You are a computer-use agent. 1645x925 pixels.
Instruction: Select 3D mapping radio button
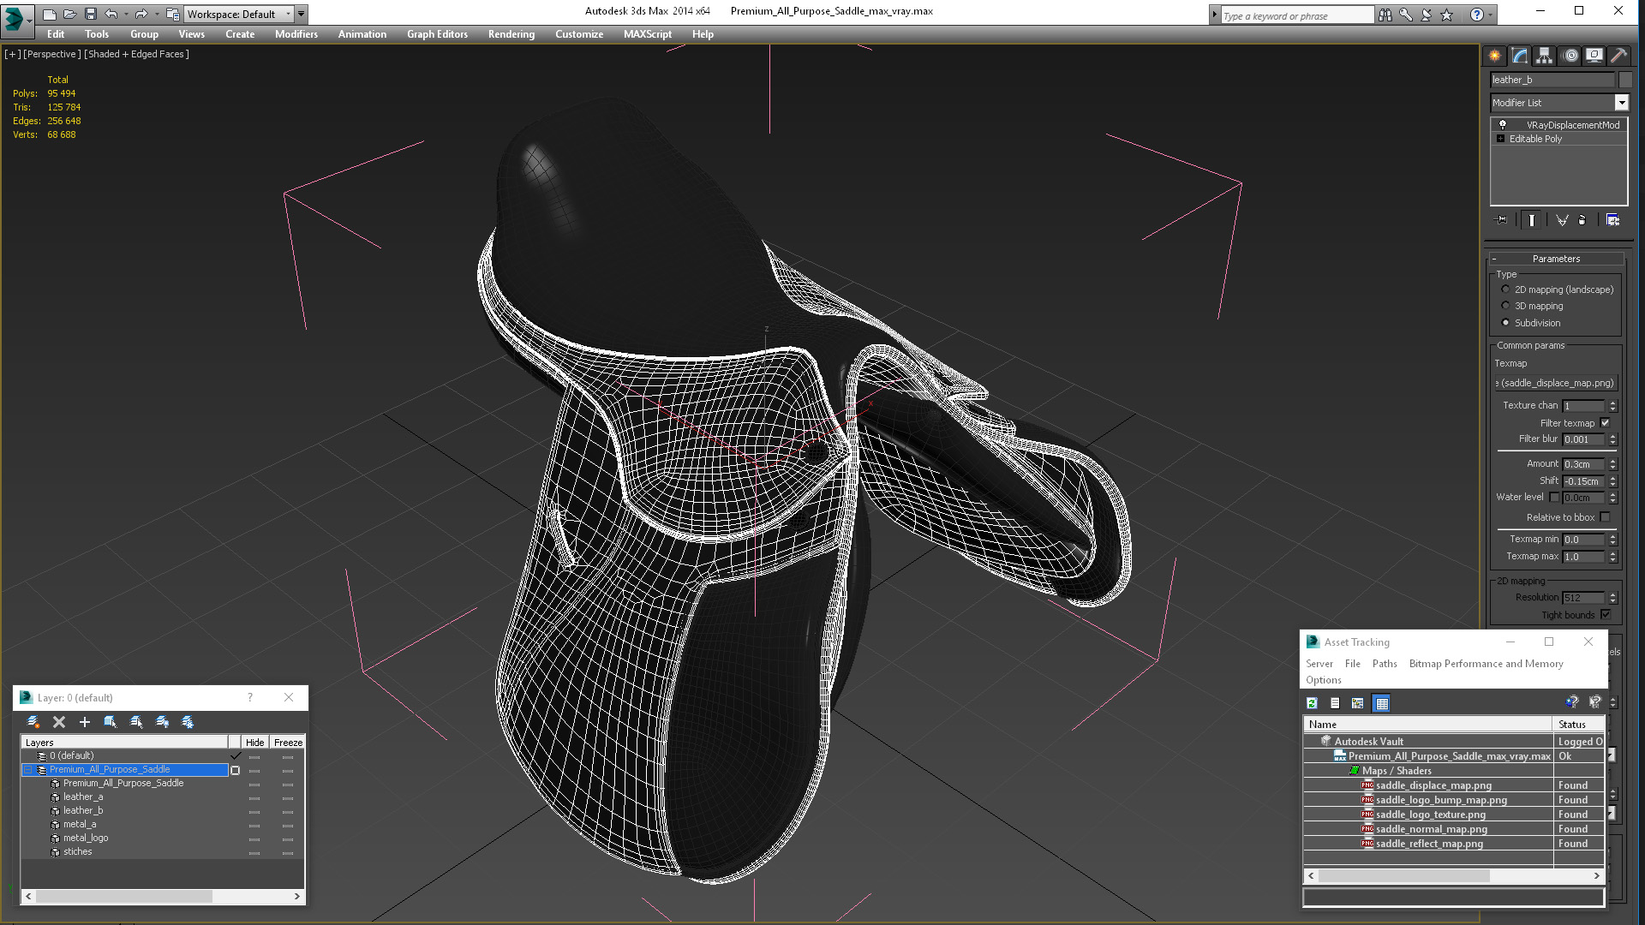pos(1505,306)
